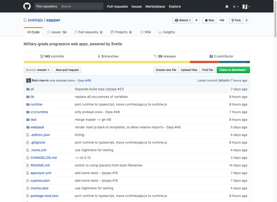Click the cypress.json file icon
Image resolution: width=277 pixels, height=202 pixels.
pyautogui.click(x=28, y=181)
